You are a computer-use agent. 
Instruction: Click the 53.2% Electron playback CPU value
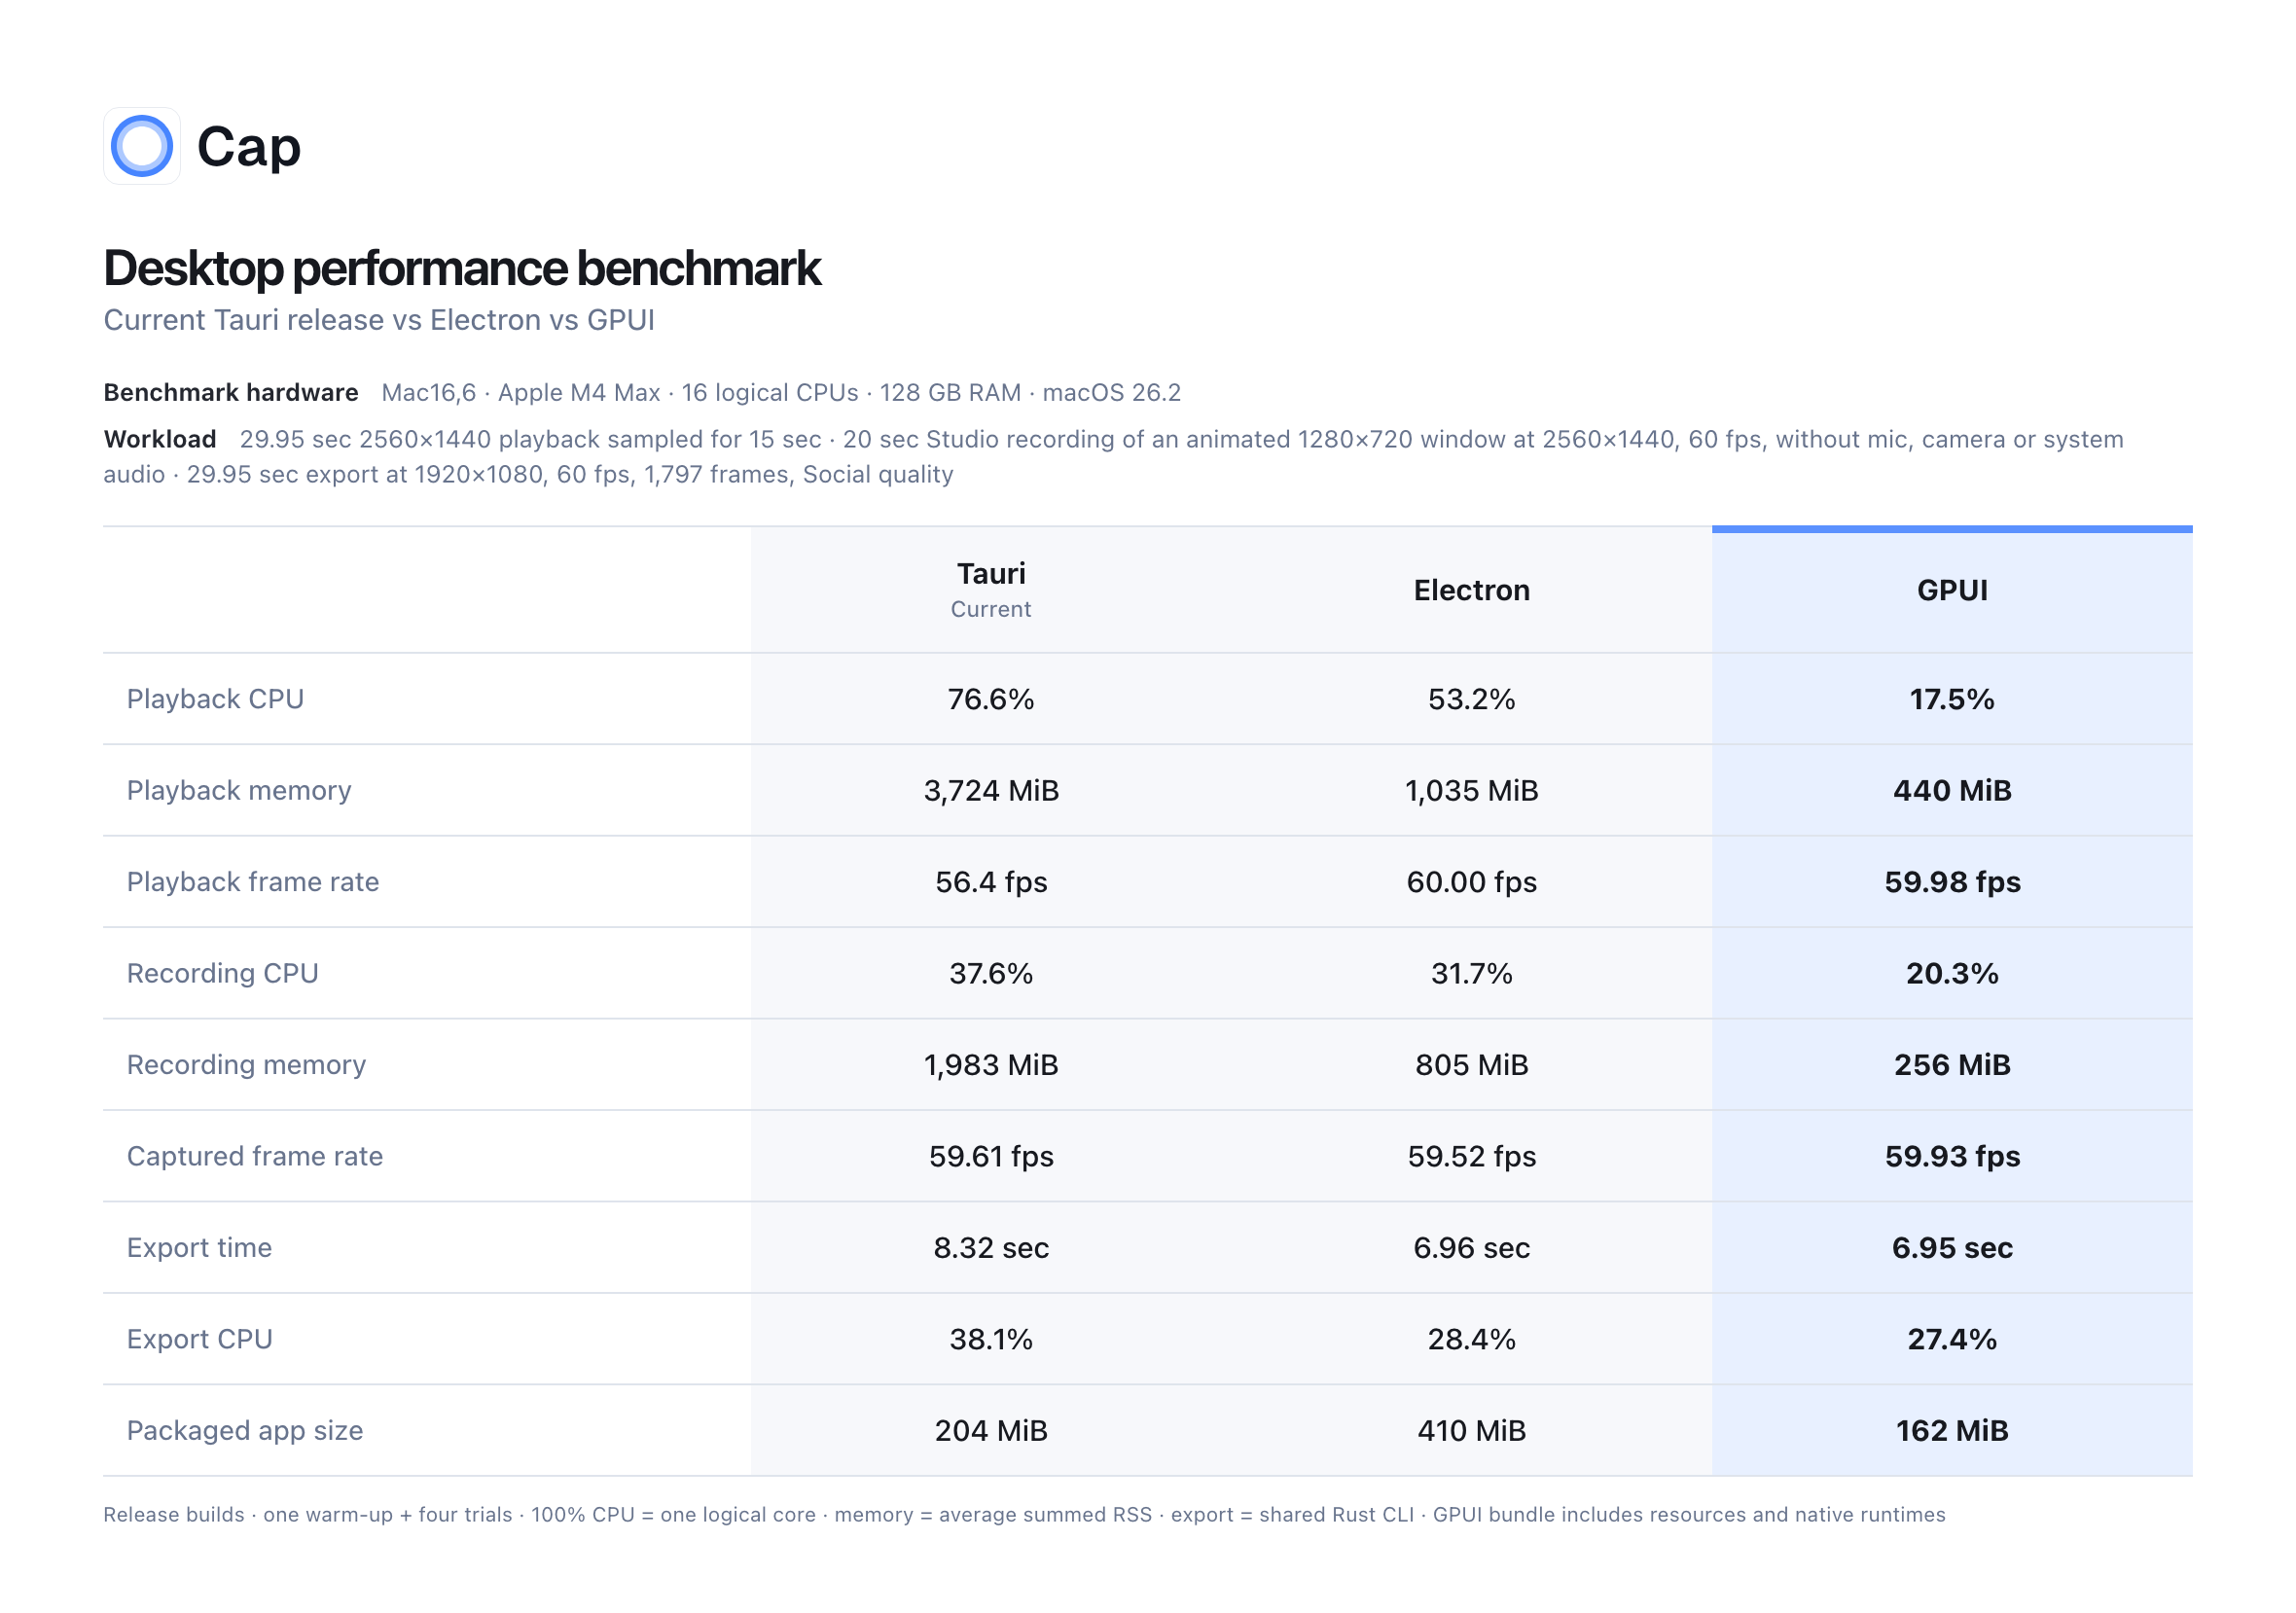click(1472, 699)
